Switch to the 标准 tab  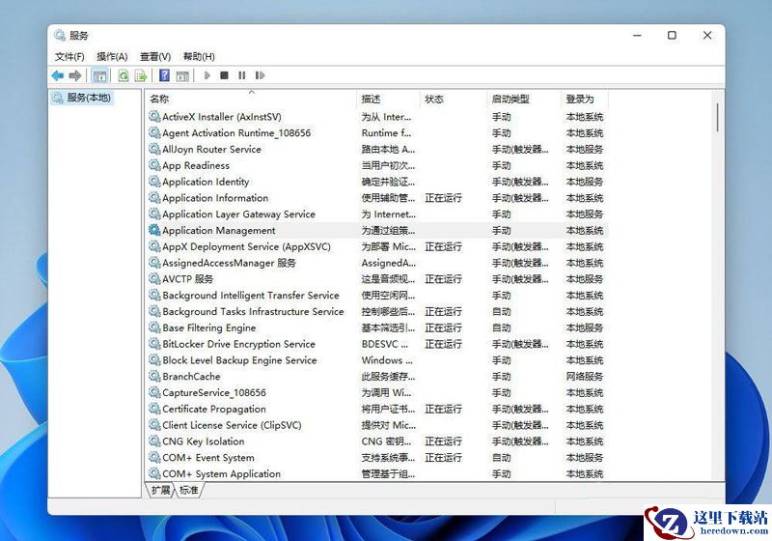coord(188,490)
